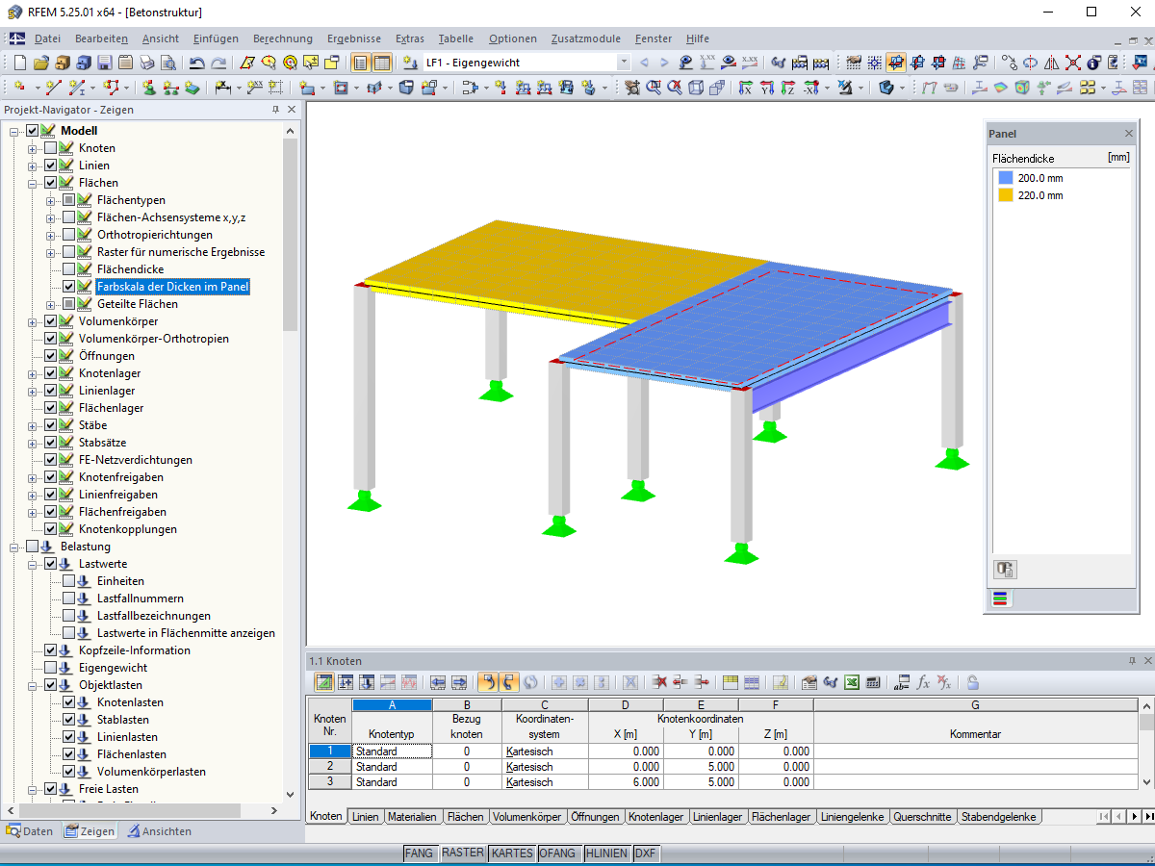Collapse the Flächen tree node

[33, 183]
